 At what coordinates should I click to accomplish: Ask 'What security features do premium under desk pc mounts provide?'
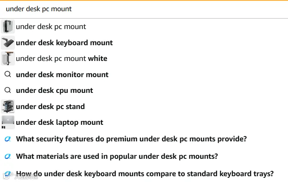tap(131, 139)
